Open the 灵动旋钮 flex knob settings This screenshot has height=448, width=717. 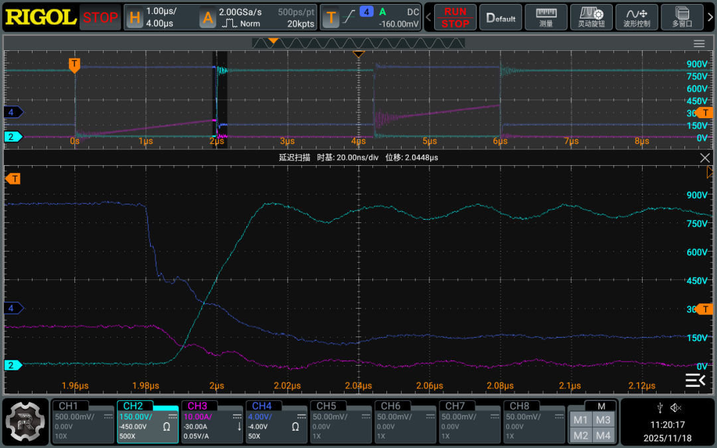point(592,17)
